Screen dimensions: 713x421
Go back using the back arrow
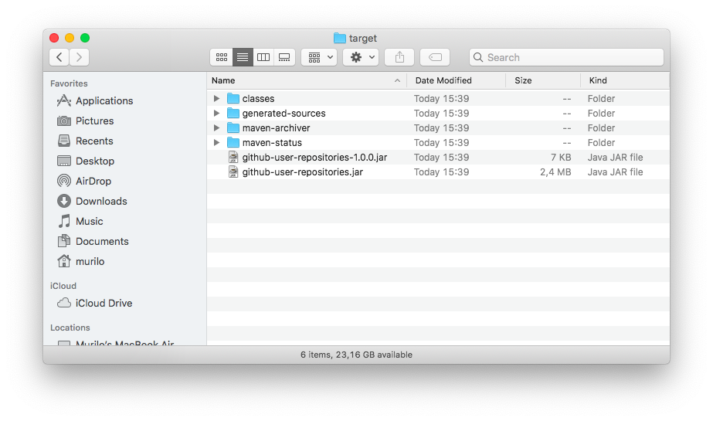click(x=59, y=57)
